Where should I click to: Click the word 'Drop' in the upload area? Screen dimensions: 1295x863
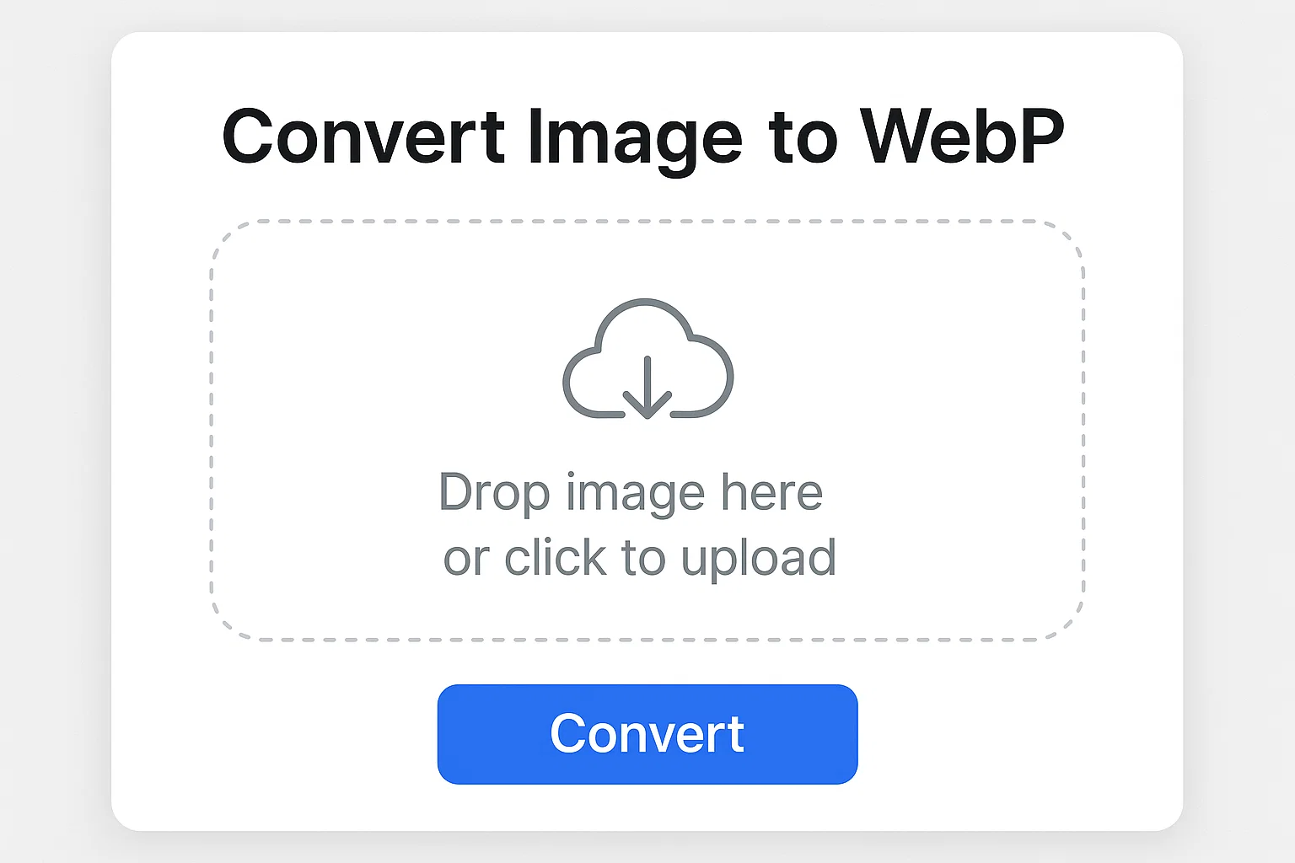[494, 494]
